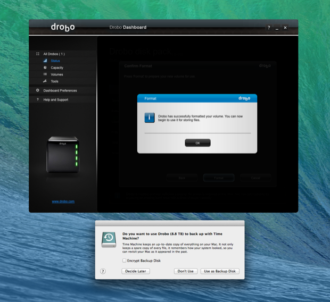
Task: Click the Tools wrench icon
Action: coord(45,81)
